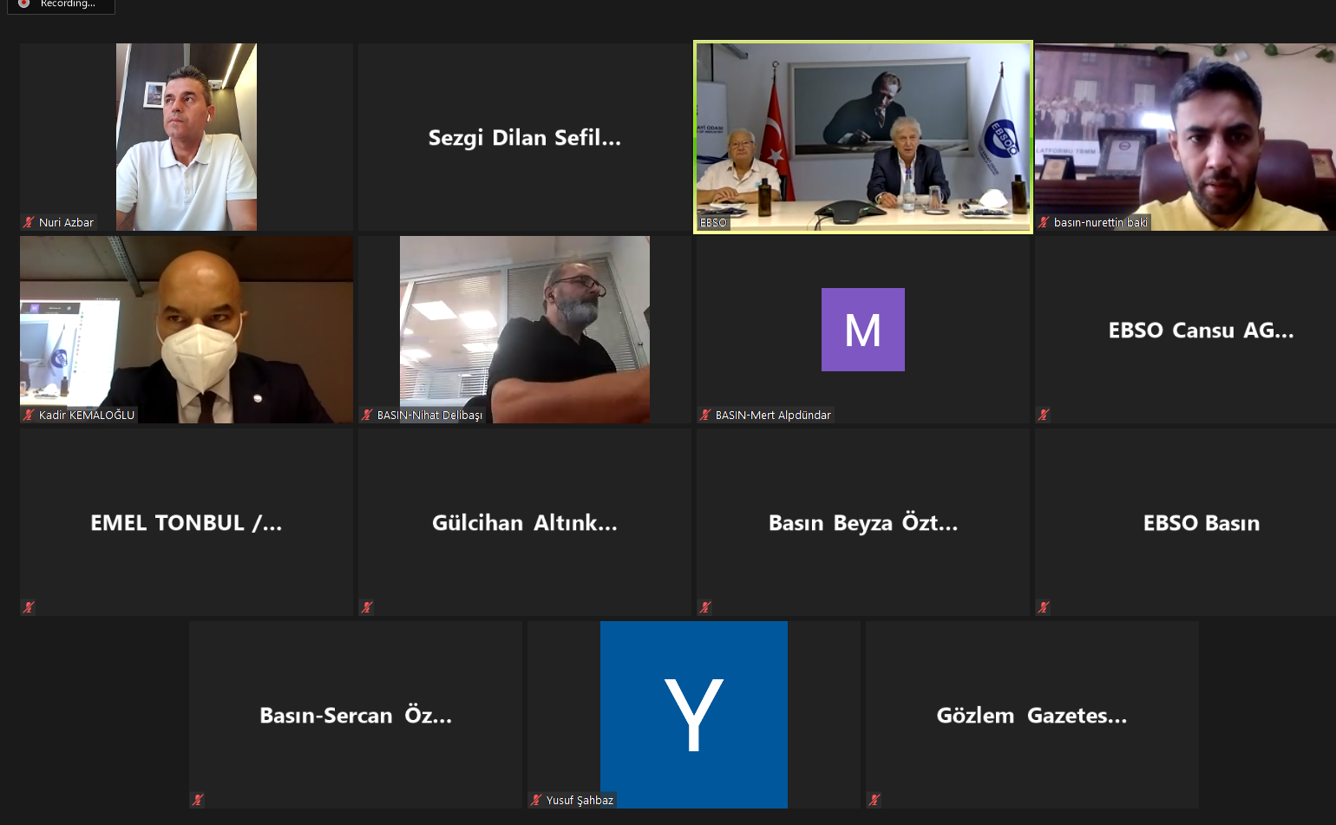This screenshot has width=1336, height=825.
Task: Click muted mic icon in EMEL TONBUL tile
Action: click(29, 608)
